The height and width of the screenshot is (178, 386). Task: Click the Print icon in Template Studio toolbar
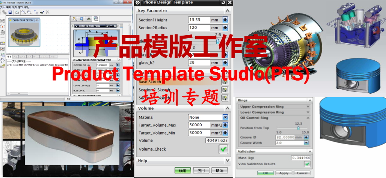[x=17, y=12]
